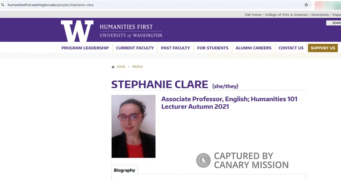Image resolution: width=341 pixels, height=180 pixels.
Task: Click the University of Washington W logo
Action: click(x=77, y=31)
